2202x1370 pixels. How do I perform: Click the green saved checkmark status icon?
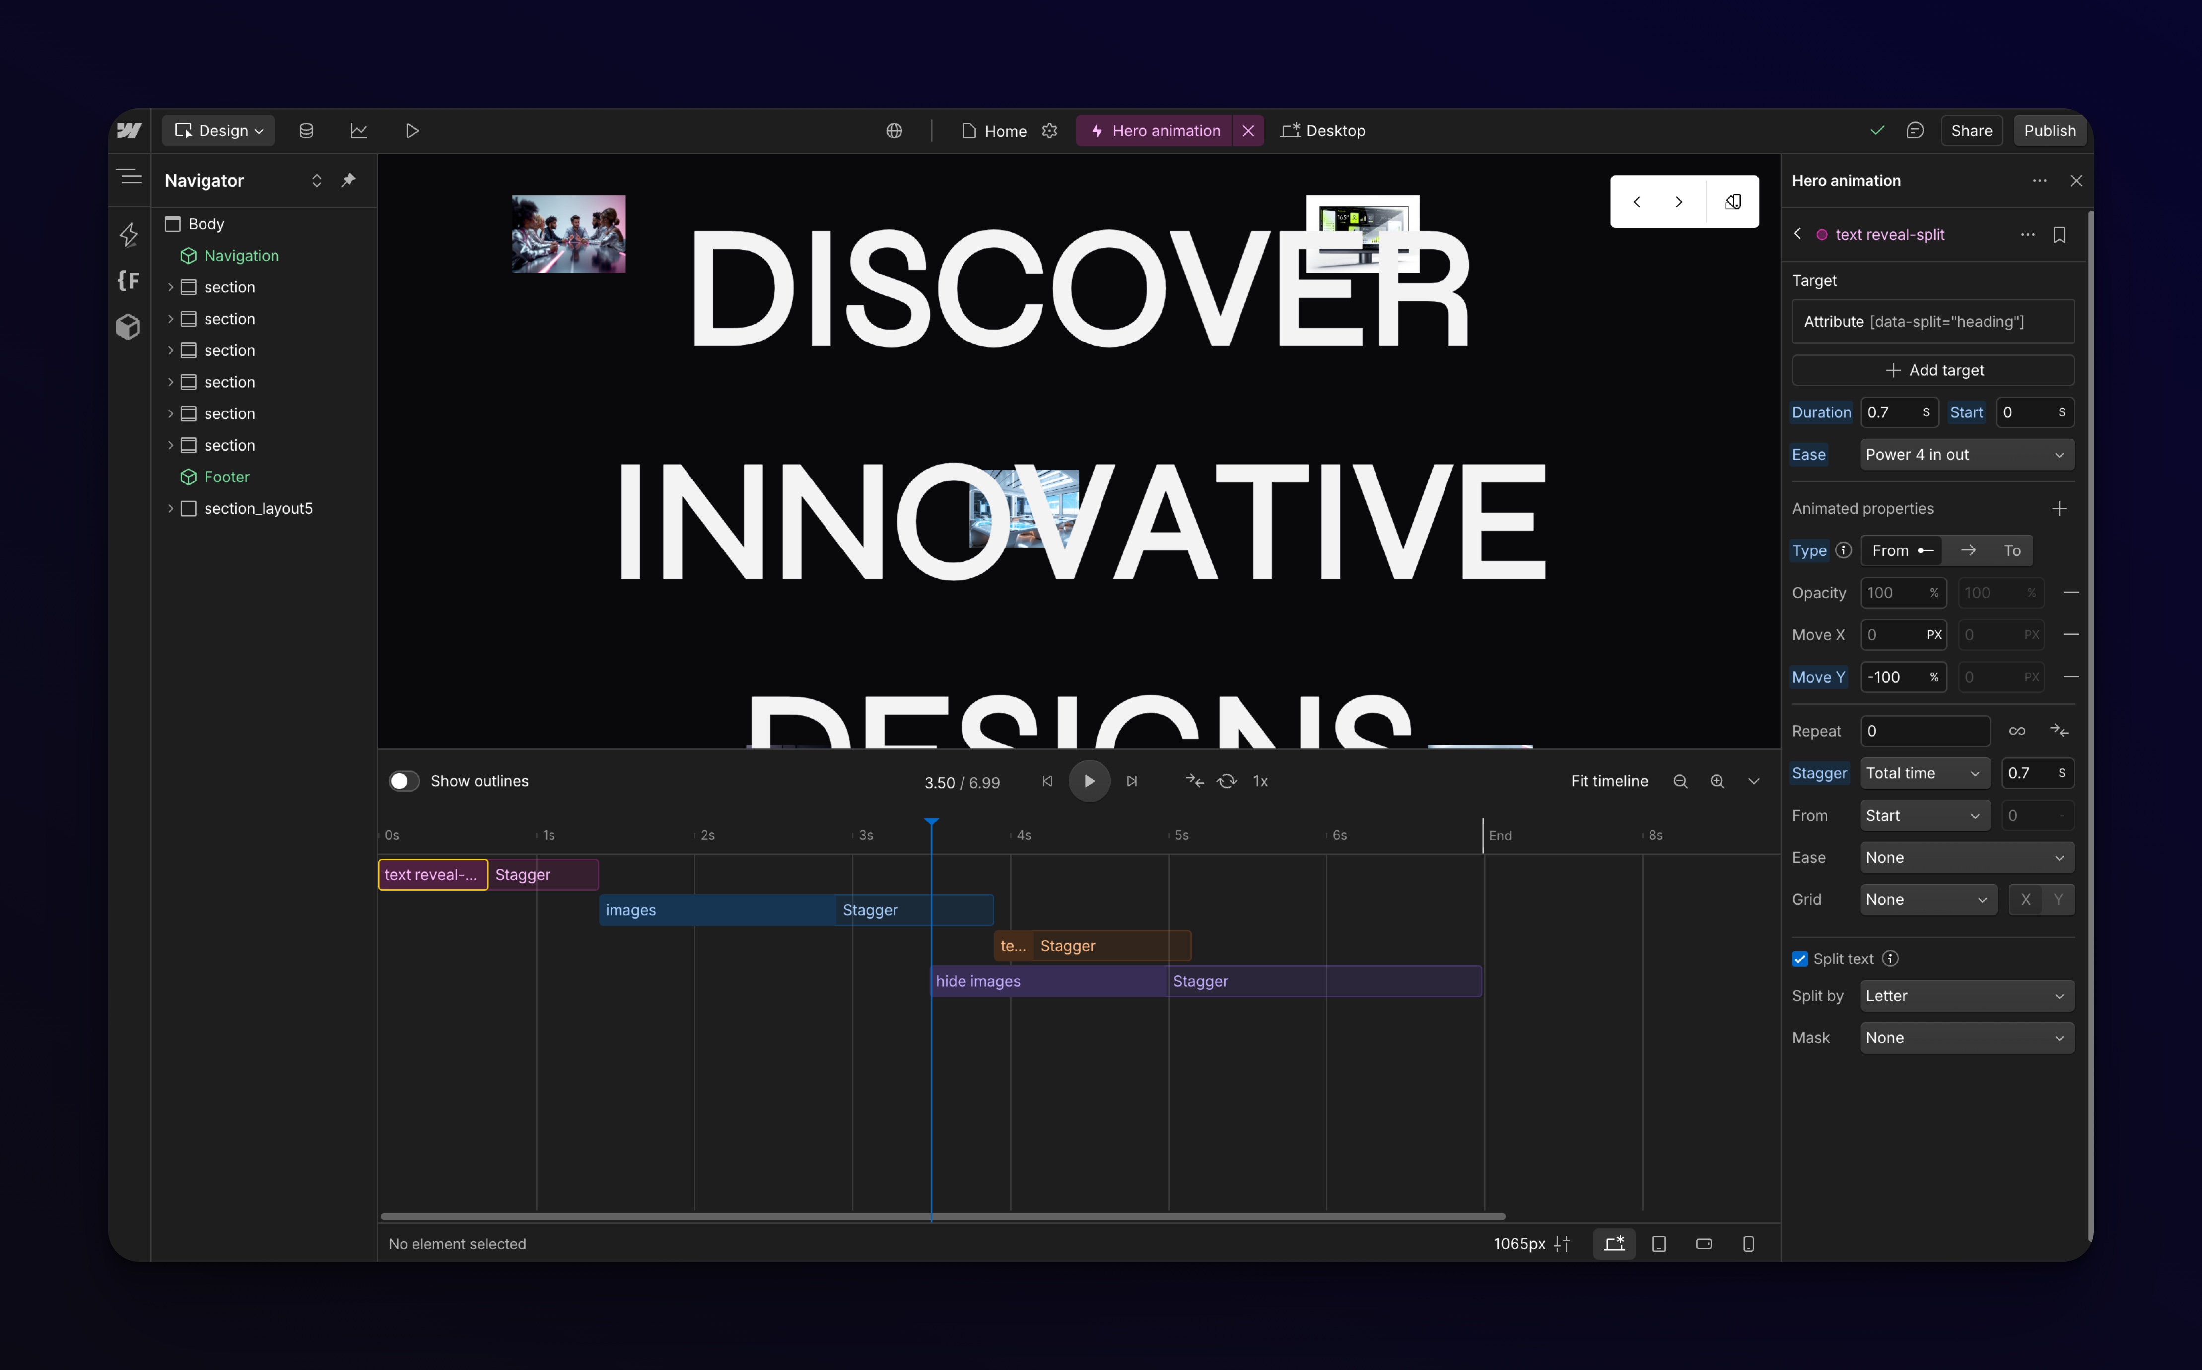pos(1877,131)
